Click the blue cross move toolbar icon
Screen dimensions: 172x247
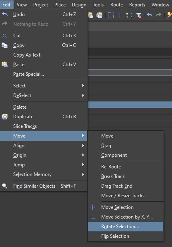click(x=120, y=15)
